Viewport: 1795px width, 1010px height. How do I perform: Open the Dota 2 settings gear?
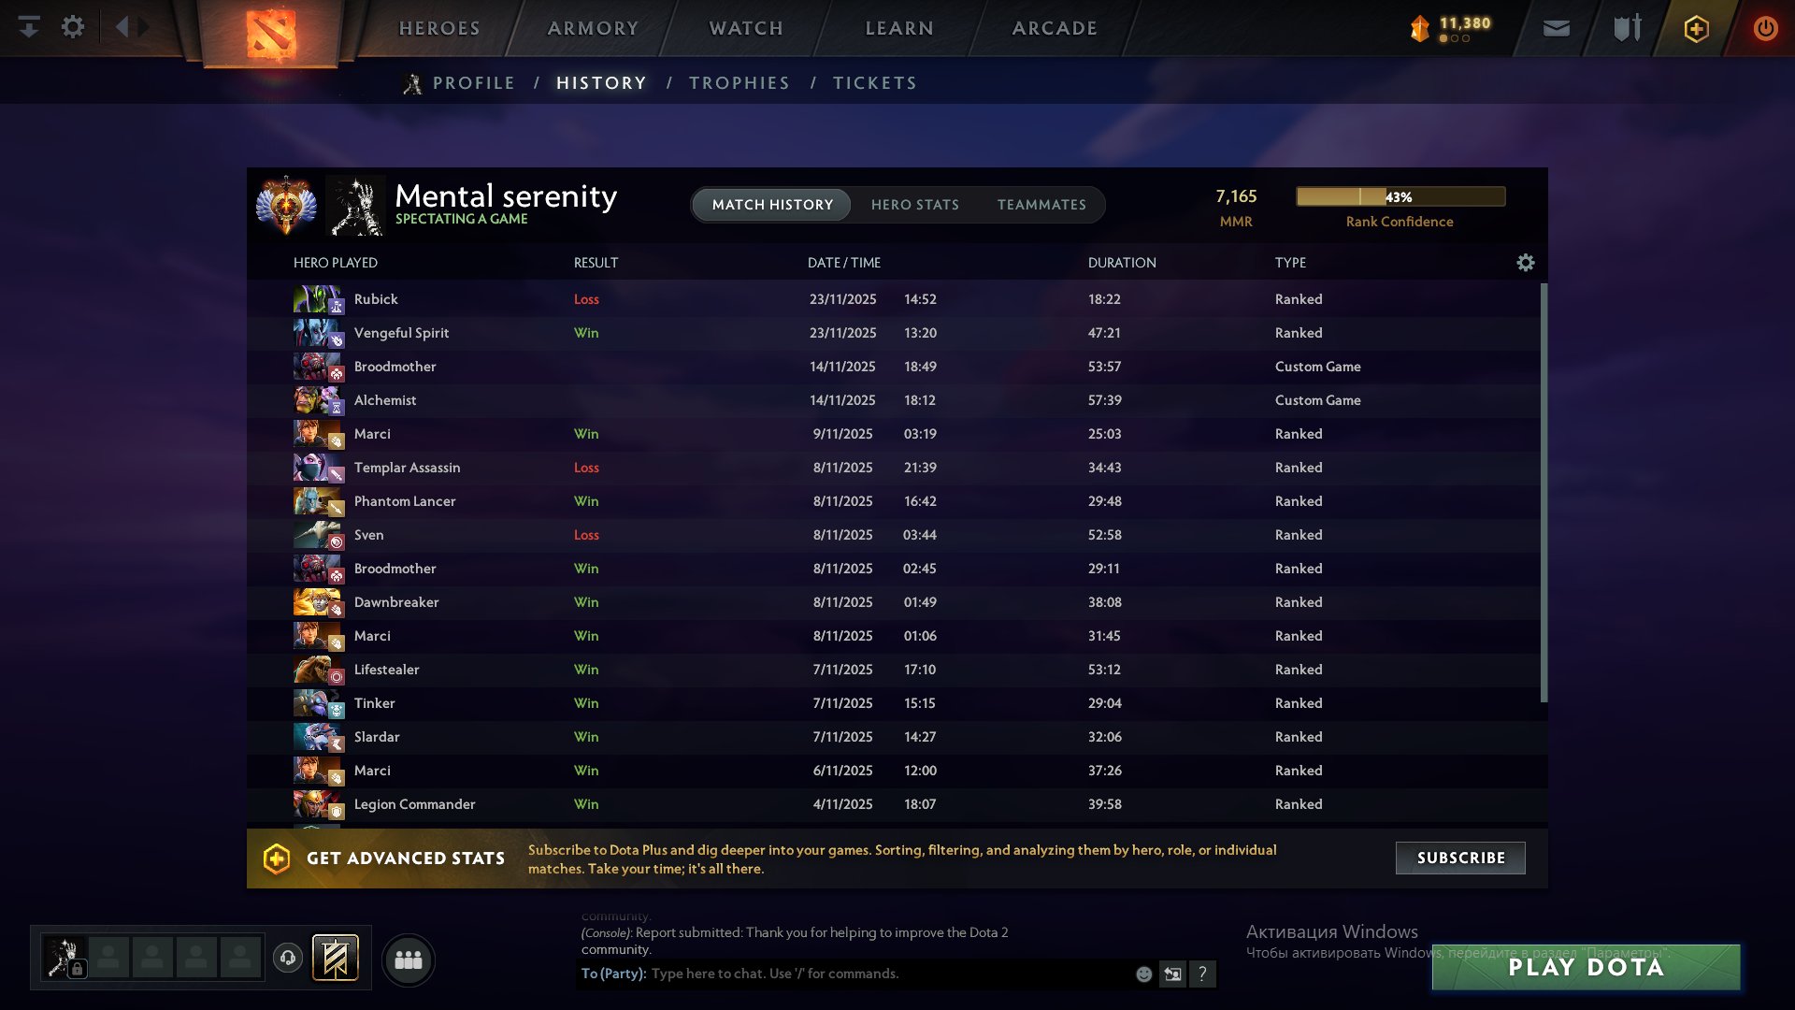point(73,27)
